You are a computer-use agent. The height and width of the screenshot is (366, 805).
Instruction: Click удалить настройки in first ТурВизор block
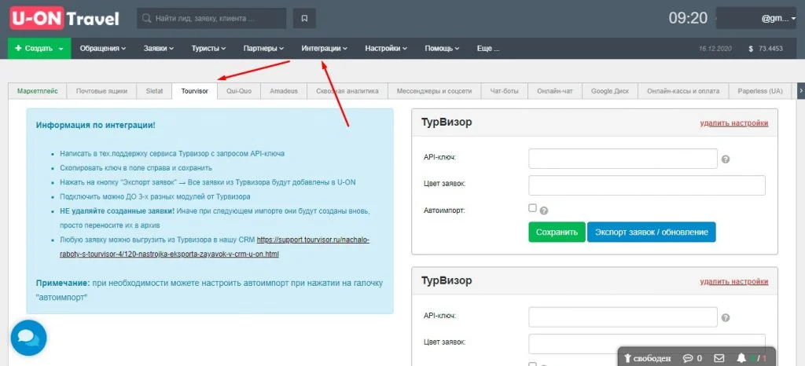[734, 123]
